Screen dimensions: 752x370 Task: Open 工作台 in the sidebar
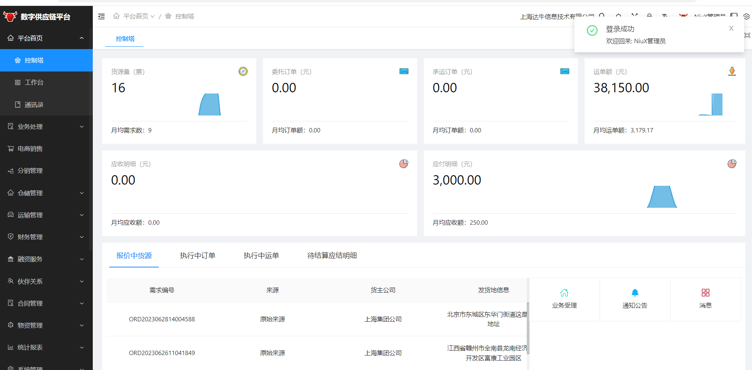46,82
